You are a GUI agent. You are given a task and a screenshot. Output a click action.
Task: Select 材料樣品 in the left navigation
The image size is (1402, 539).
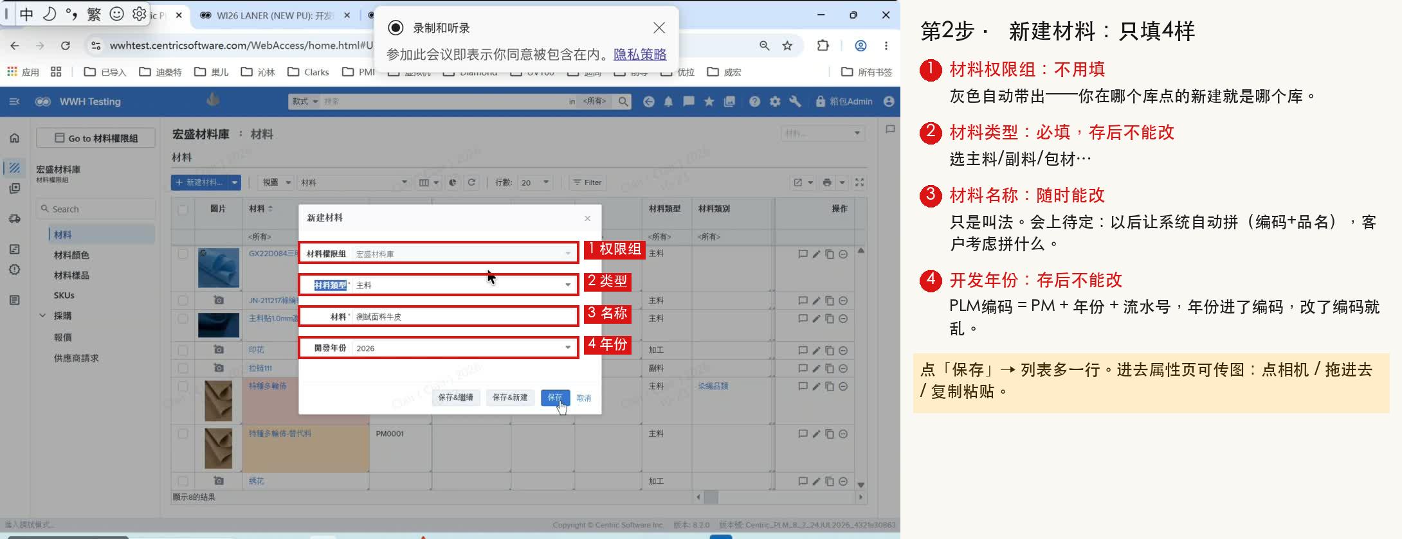tap(71, 275)
